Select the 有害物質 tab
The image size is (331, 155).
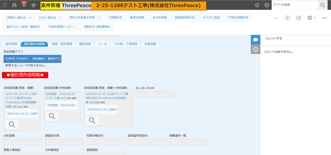pos(150,44)
